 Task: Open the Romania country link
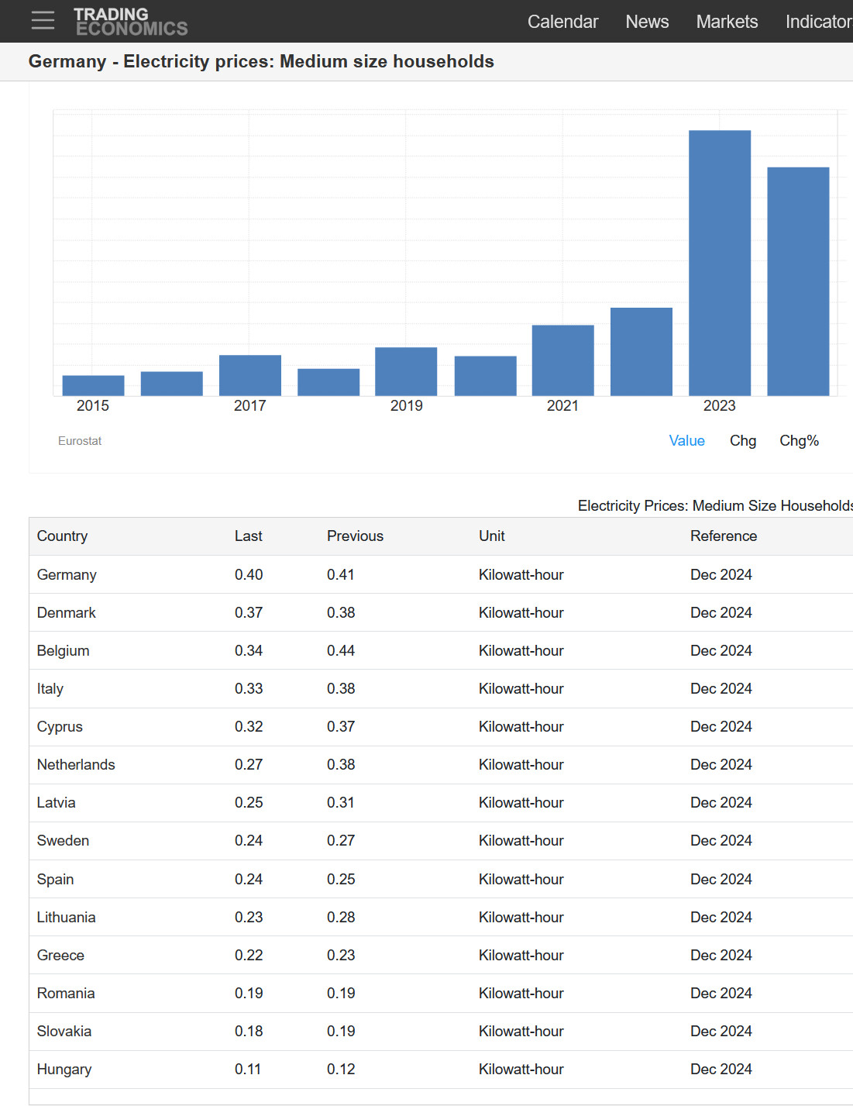66,993
